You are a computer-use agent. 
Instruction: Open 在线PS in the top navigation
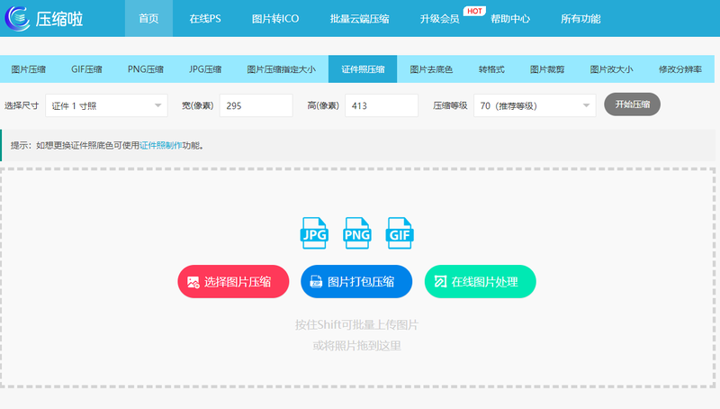[x=205, y=18]
